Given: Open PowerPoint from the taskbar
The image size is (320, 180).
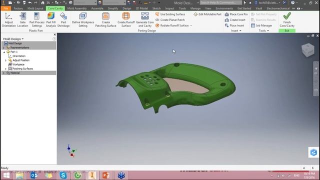Looking at the screenshot, I should [106, 175].
